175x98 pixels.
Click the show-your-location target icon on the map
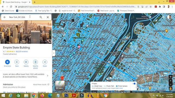pos(171,77)
